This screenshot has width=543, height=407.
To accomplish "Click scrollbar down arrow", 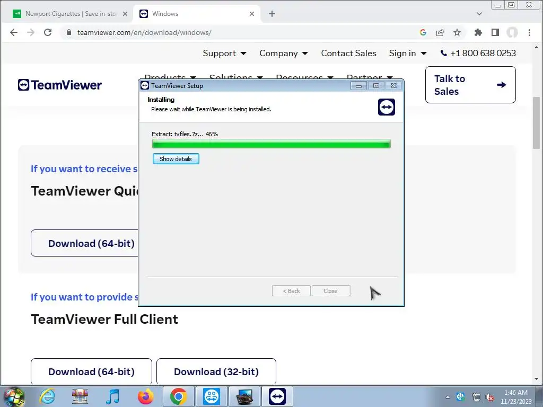I will coord(537,379).
